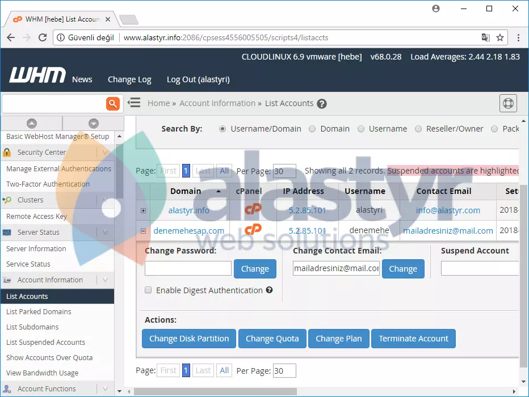Open List Subdomains in sidebar
The image size is (529, 397).
click(x=32, y=327)
